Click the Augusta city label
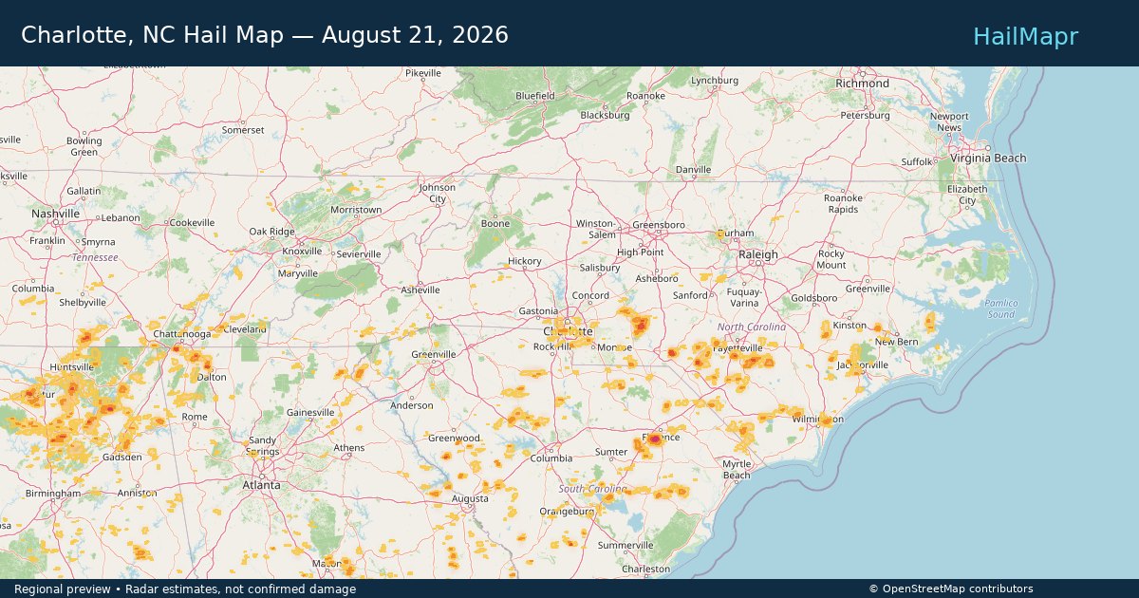This screenshot has width=1139, height=598. pos(470,498)
